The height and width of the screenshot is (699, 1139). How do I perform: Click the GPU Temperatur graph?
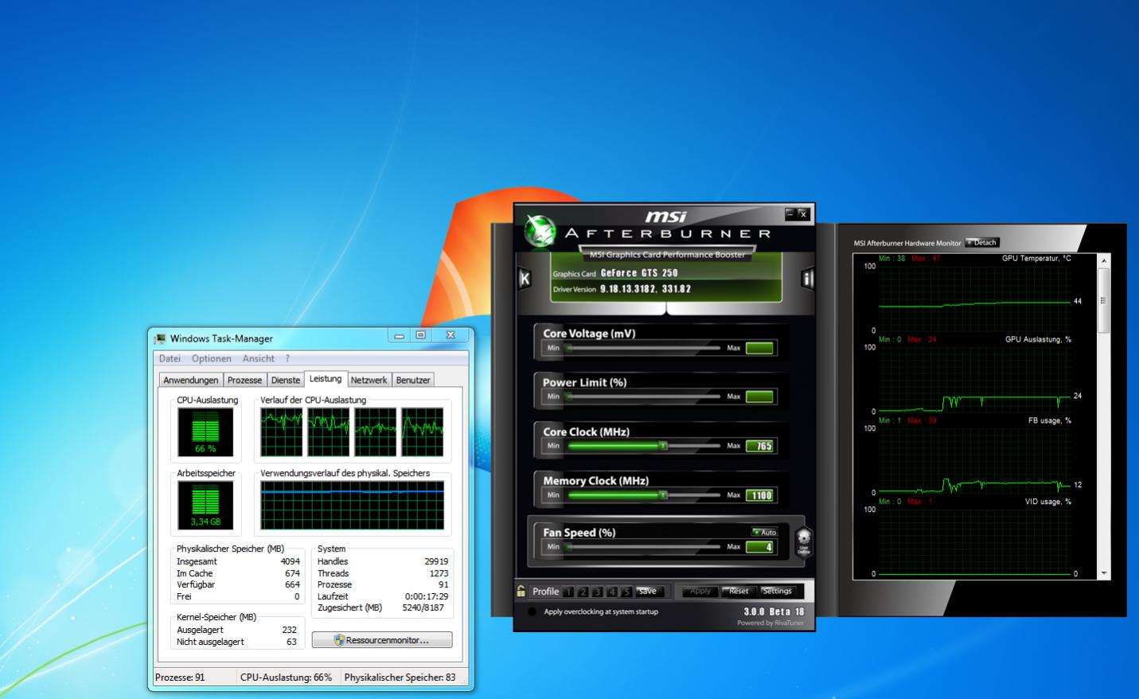pyautogui.click(x=974, y=298)
